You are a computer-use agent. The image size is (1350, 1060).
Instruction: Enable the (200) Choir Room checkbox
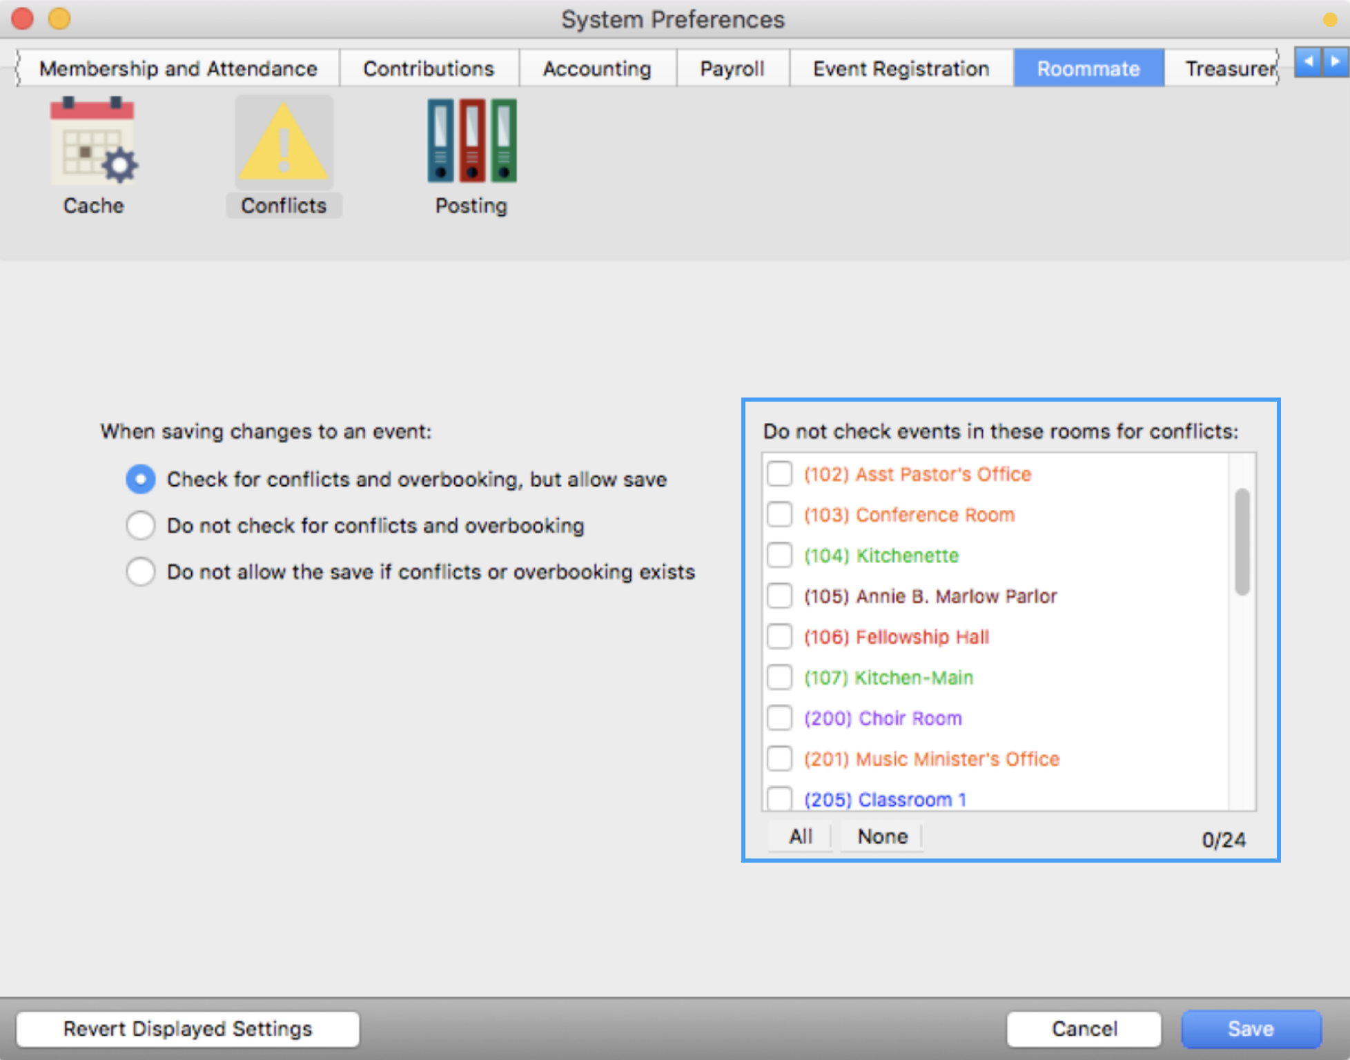coord(780,718)
